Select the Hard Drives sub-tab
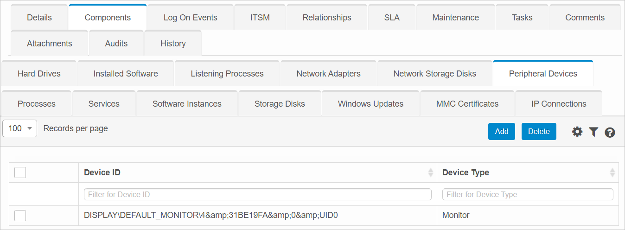The width and height of the screenshot is (625, 230). tap(39, 74)
